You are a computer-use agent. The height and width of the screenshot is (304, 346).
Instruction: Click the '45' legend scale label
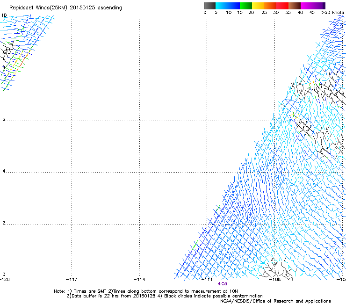coord(312,13)
